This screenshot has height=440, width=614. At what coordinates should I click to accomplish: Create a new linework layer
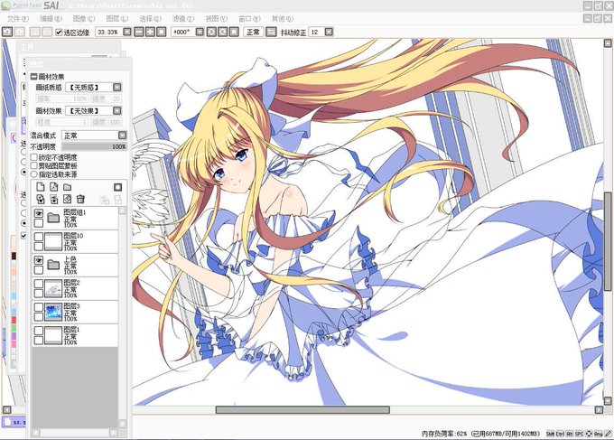coord(53,187)
